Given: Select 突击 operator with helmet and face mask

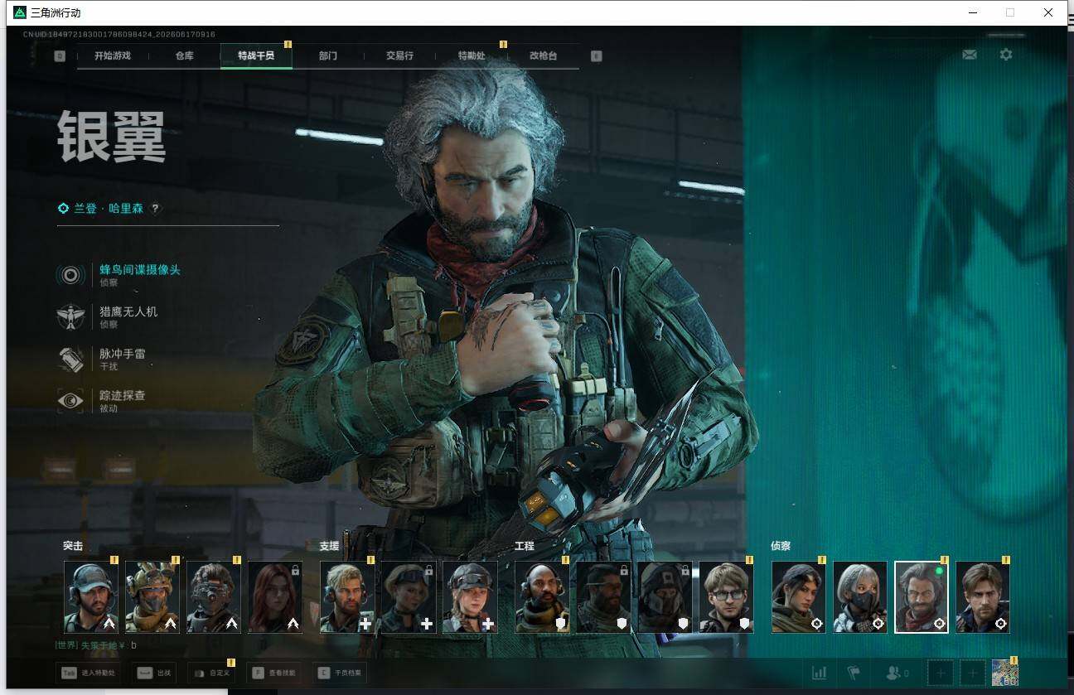Looking at the screenshot, I should [x=152, y=597].
